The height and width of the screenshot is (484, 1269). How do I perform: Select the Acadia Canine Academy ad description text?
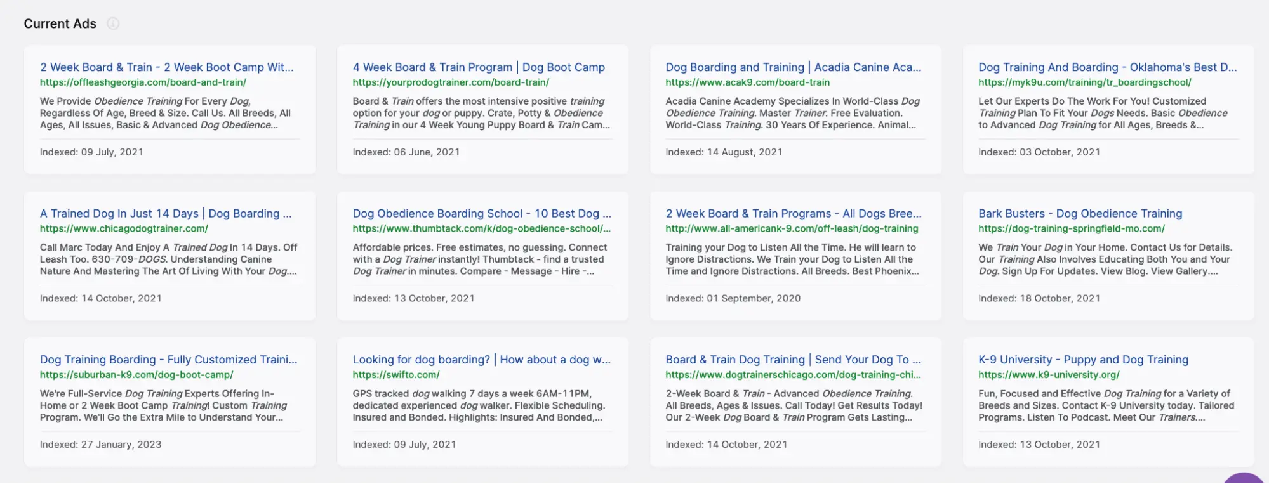(792, 113)
